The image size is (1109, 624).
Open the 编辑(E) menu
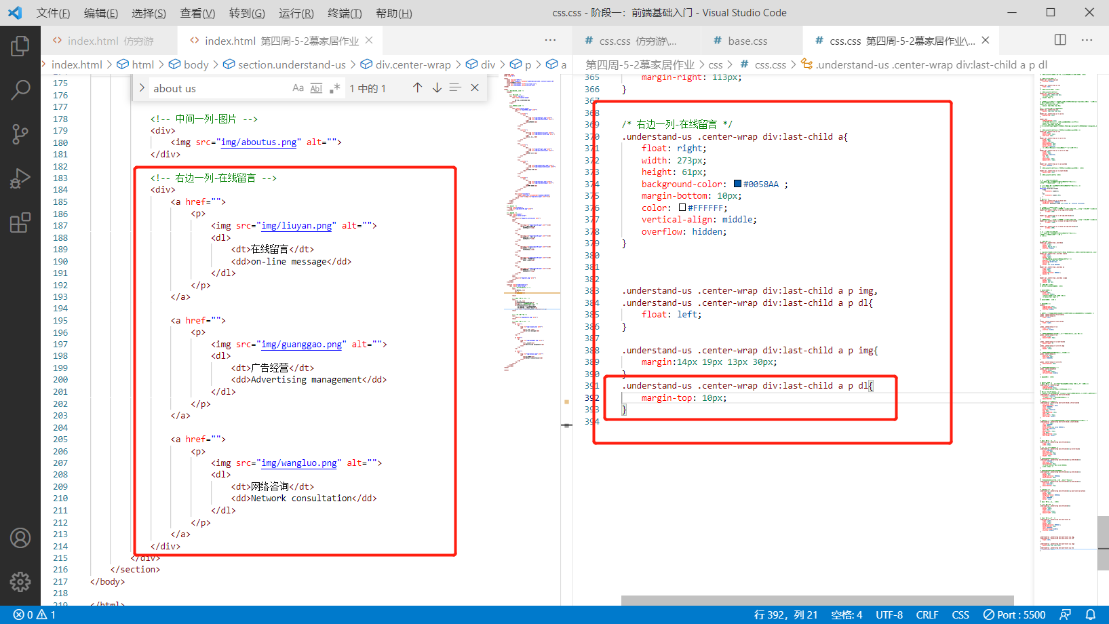click(101, 13)
